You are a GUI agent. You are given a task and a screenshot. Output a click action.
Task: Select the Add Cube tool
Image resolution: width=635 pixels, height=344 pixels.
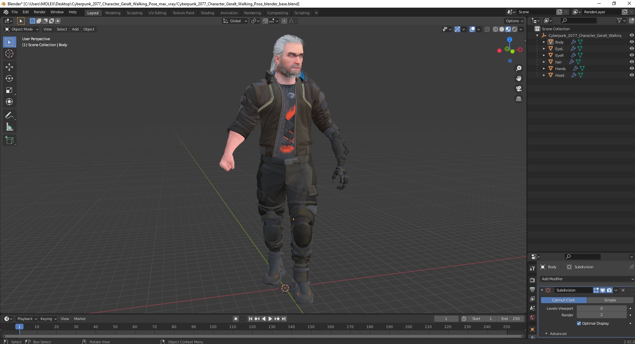pyautogui.click(x=9, y=140)
